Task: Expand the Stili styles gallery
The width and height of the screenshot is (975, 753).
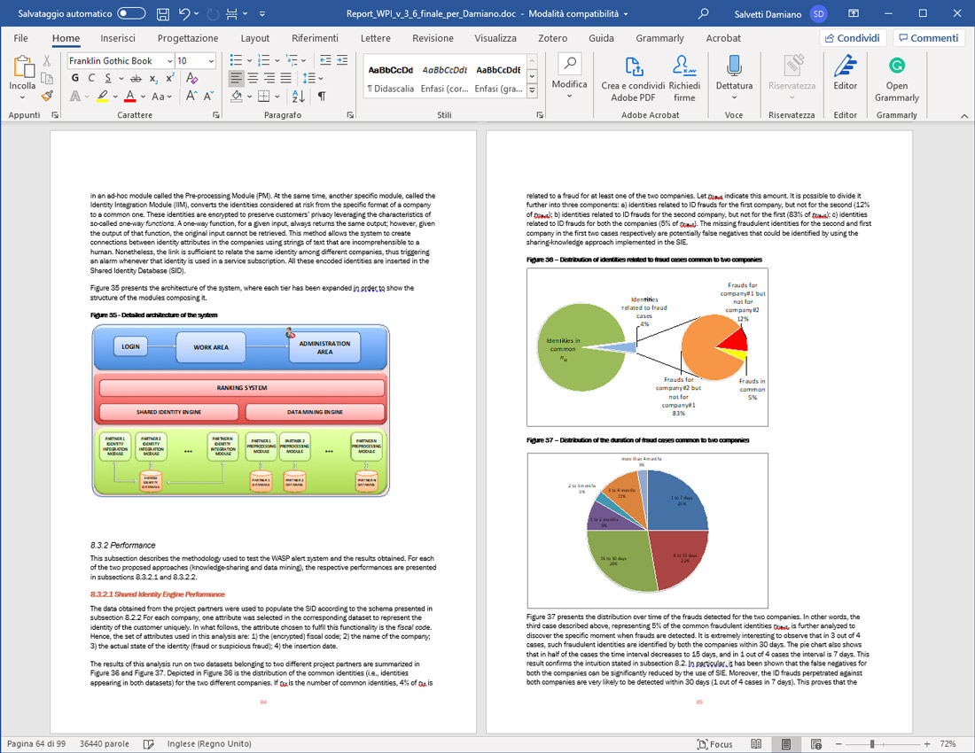Action: pos(532,94)
